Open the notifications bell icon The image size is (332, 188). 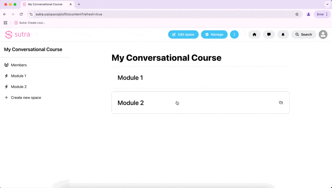283,34
